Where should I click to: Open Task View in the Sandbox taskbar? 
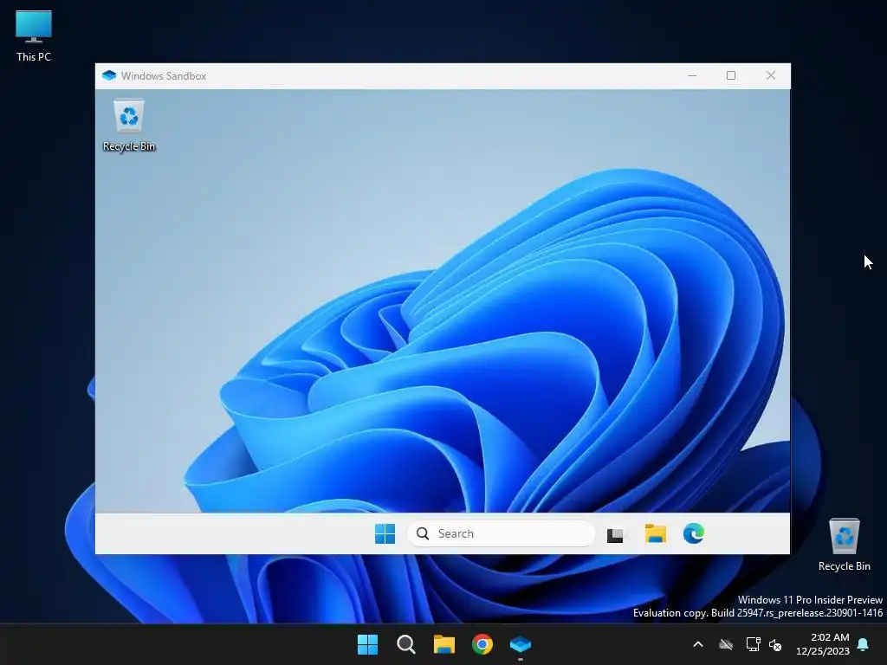click(616, 534)
